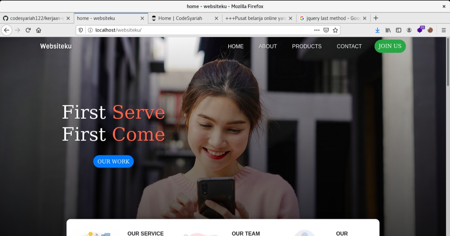The width and height of the screenshot is (450, 236).
Task: Go to Firefox home page icon
Action: 39,30
